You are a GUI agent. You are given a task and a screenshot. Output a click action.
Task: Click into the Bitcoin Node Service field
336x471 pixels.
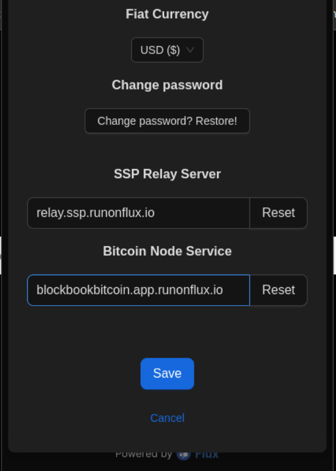coord(139,290)
